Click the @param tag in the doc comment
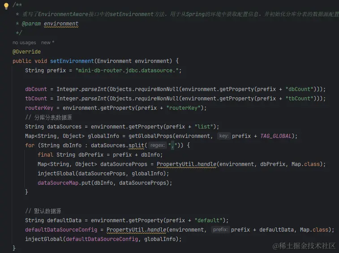Image resolution: width=339 pixels, height=253 pixels. [31, 24]
